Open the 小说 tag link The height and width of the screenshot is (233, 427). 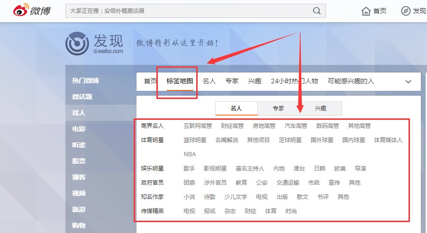pos(189,197)
